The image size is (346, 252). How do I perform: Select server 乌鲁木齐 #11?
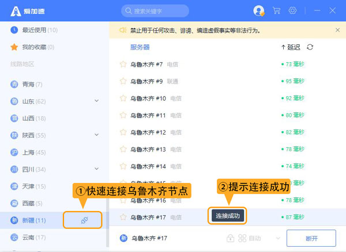(x=228, y=115)
